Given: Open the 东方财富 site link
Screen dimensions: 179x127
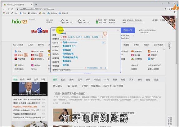Looking at the screenshot, I should 153,52.
